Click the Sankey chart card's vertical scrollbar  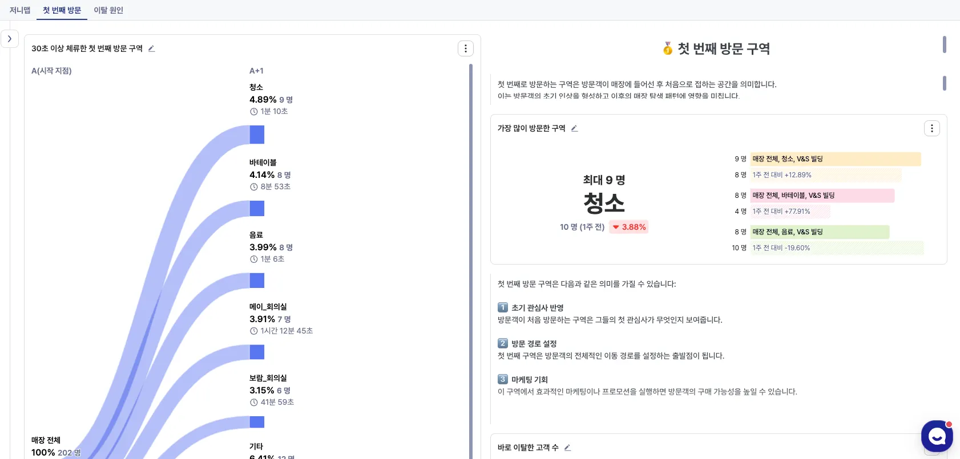[x=471, y=261]
